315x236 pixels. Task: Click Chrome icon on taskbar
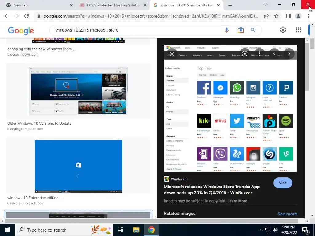151,230
